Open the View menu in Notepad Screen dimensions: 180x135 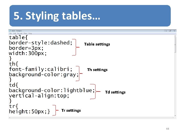point(25,33)
